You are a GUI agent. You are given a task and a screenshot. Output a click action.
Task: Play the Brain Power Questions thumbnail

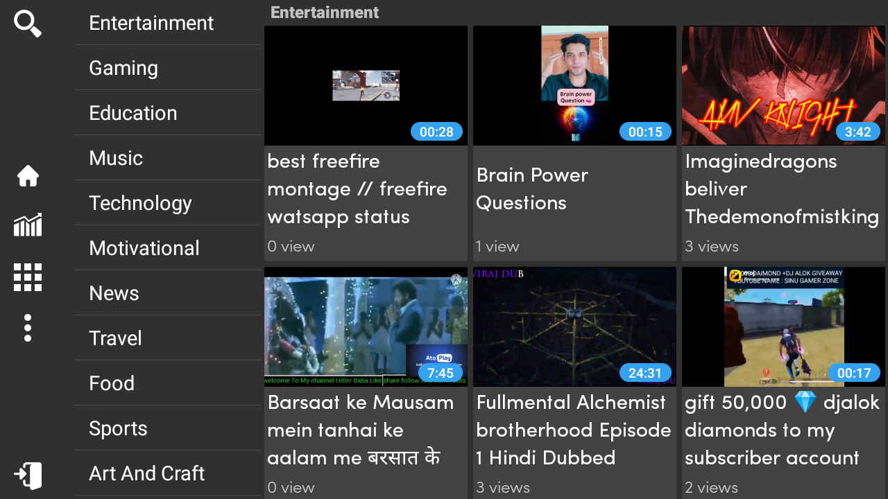coord(574,85)
